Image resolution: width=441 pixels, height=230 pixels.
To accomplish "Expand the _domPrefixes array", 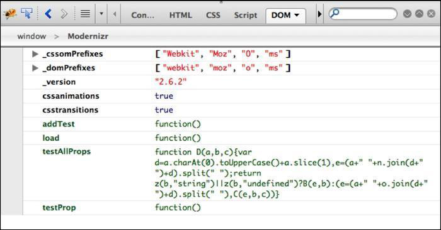I will 35,68.
